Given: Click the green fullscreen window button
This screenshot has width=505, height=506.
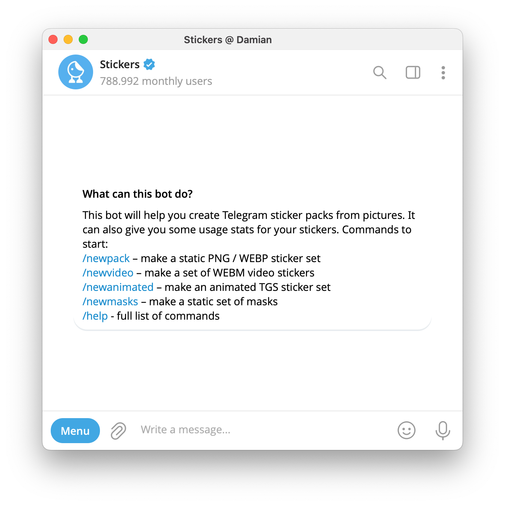Looking at the screenshot, I should click(x=83, y=39).
